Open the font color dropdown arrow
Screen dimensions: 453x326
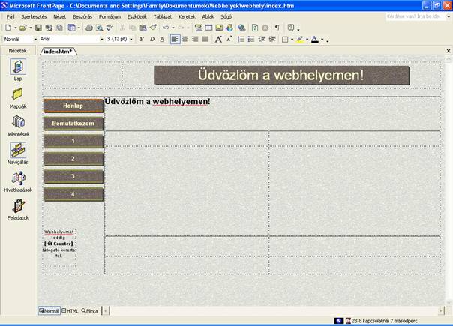pyautogui.click(x=324, y=39)
